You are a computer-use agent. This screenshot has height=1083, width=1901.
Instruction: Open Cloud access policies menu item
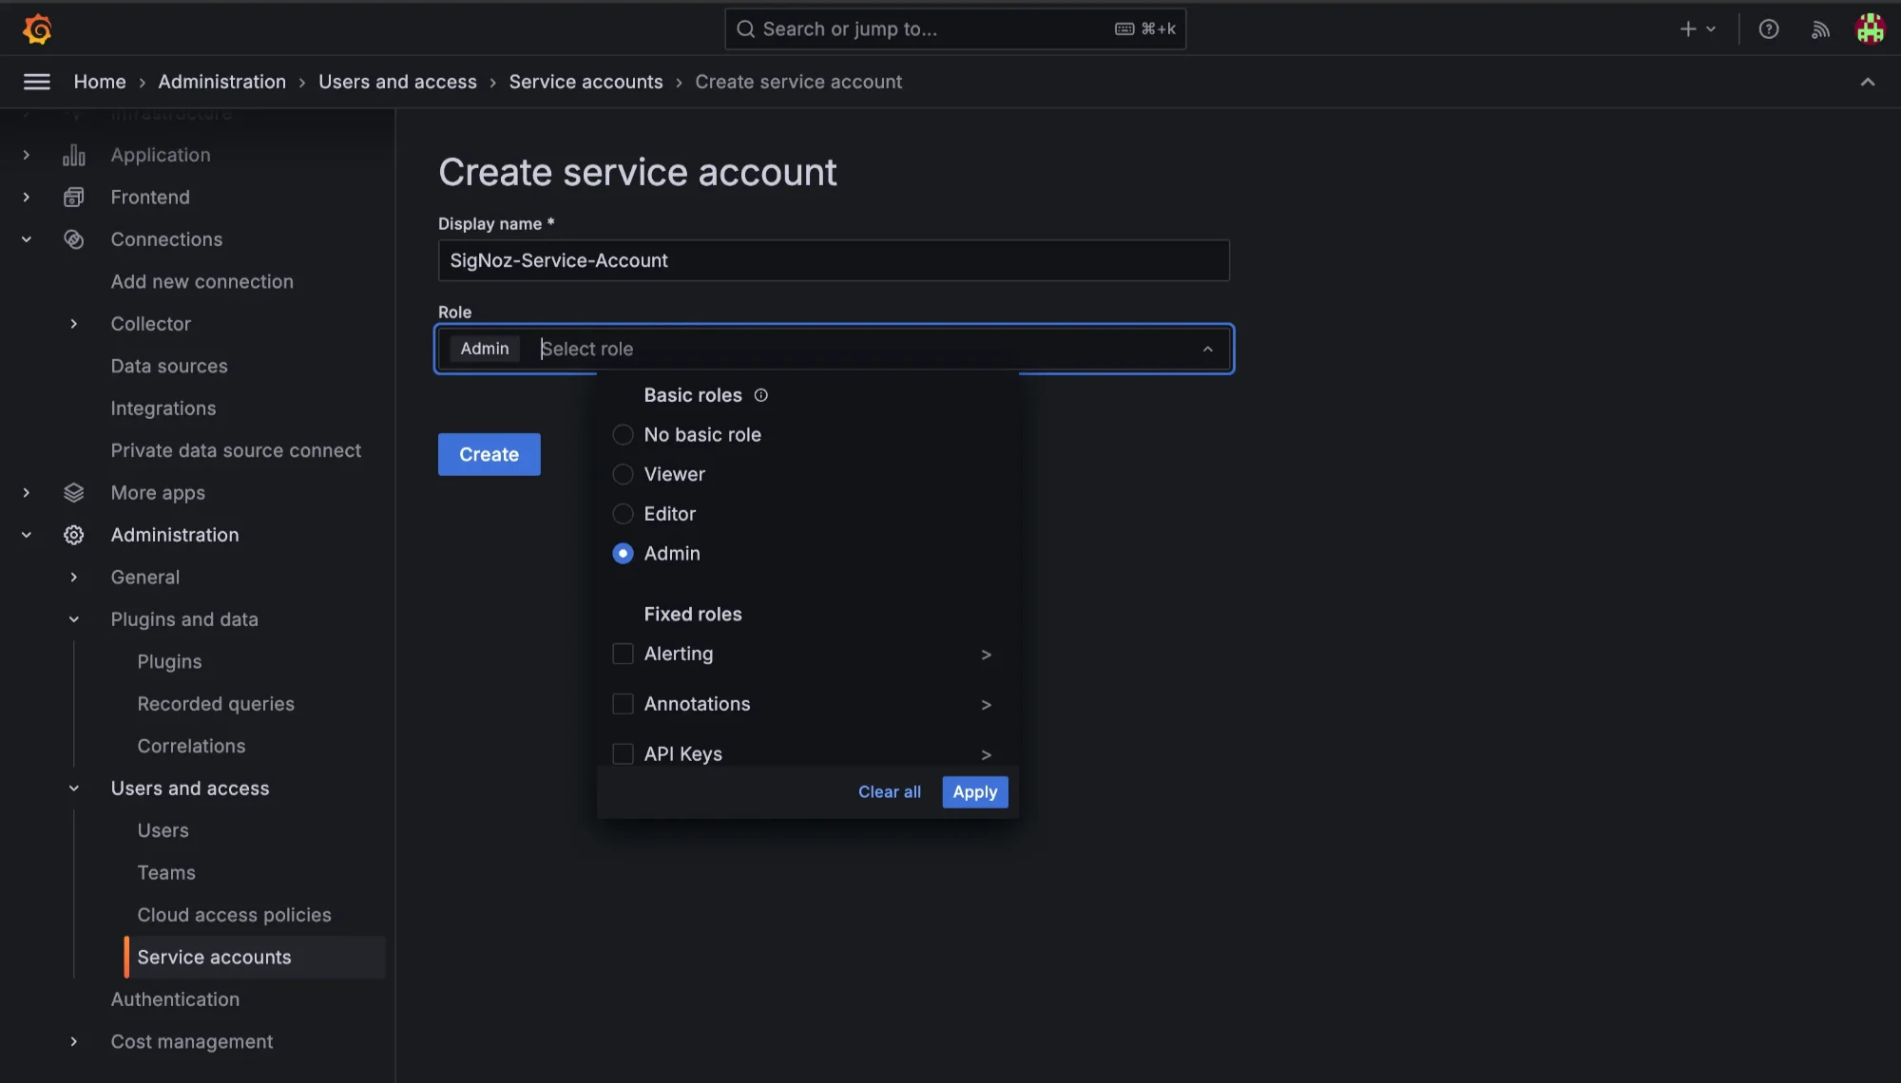coord(234,915)
